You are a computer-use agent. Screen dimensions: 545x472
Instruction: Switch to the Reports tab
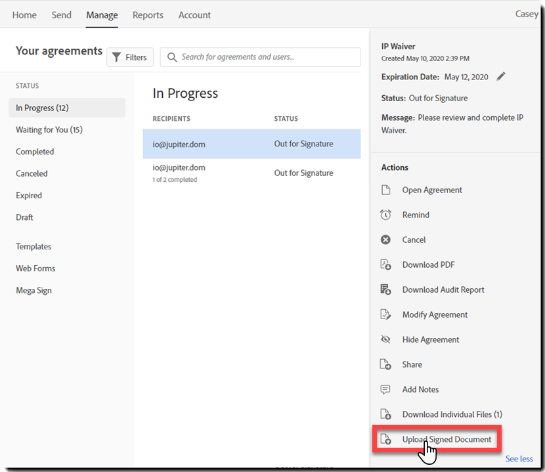point(148,14)
